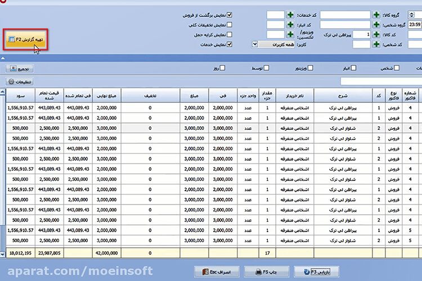Click the گروه شخص input field
422x281 pixels.
coord(345,25)
